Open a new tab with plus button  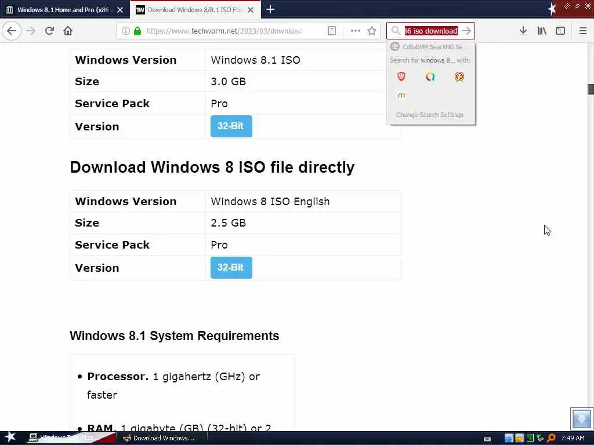(x=270, y=9)
